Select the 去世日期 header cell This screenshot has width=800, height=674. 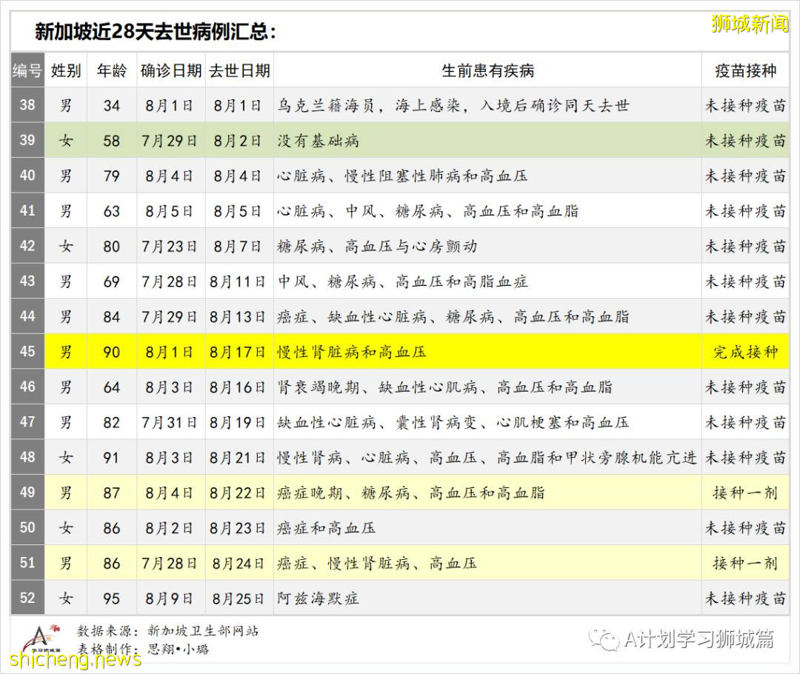click(x=239, y=70)
